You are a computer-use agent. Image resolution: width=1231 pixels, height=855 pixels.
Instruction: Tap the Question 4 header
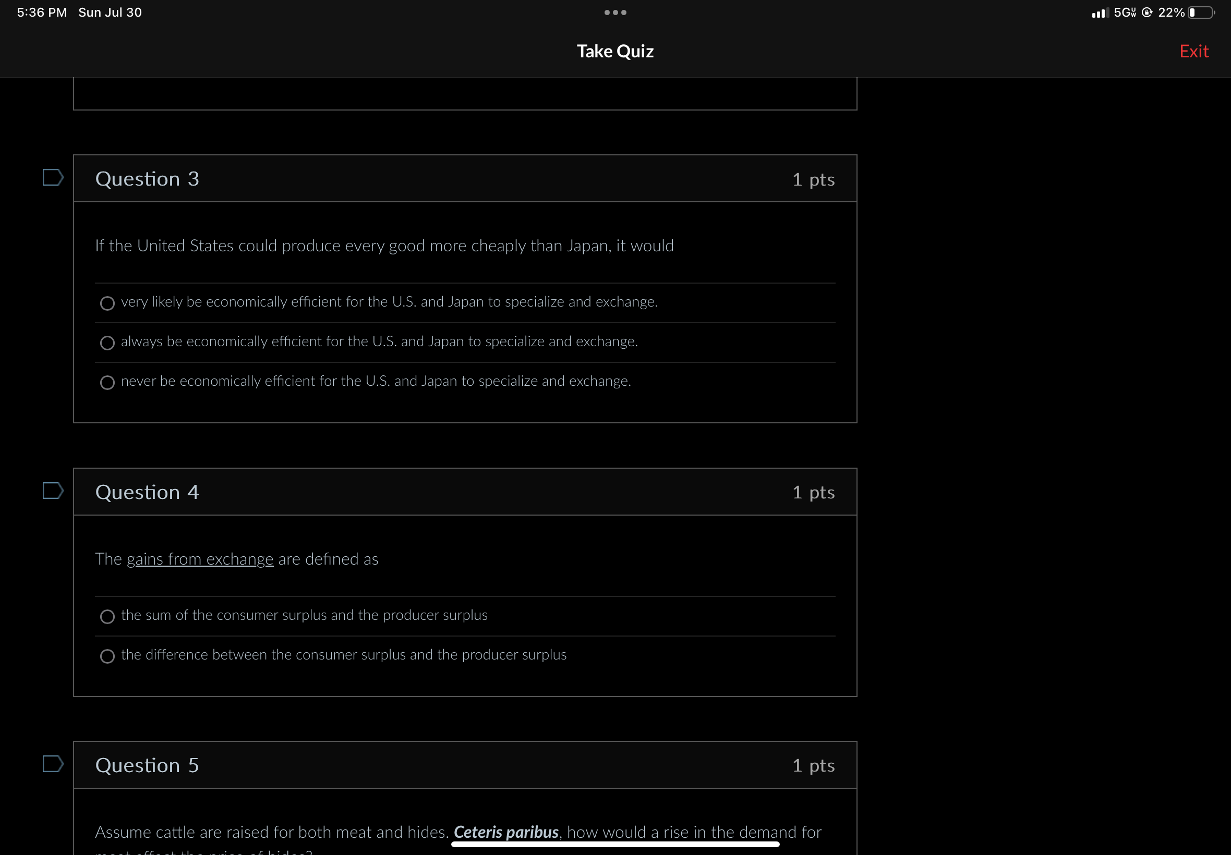pos(147,492)
